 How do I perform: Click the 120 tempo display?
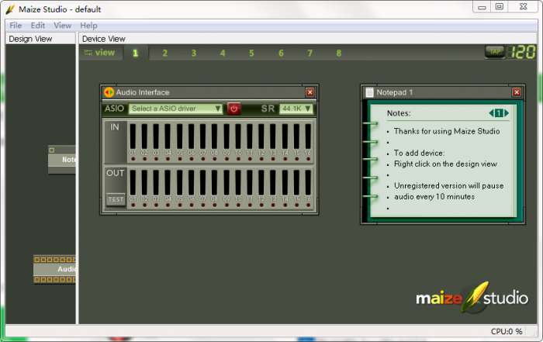[x=523, y=53]
